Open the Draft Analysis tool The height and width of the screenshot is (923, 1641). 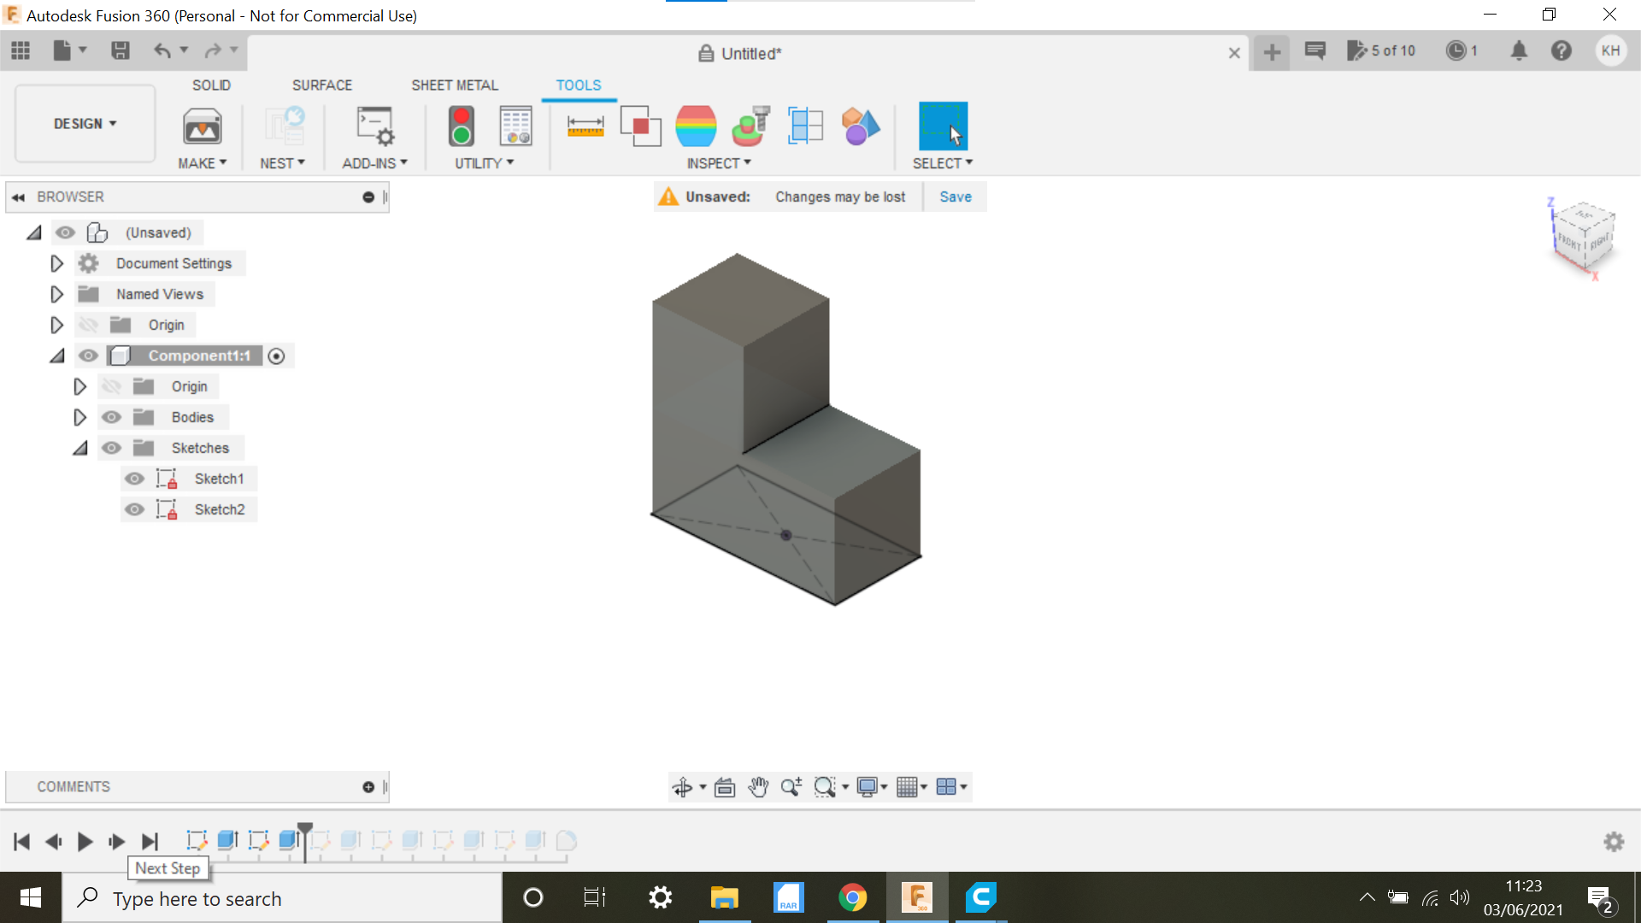750,126
